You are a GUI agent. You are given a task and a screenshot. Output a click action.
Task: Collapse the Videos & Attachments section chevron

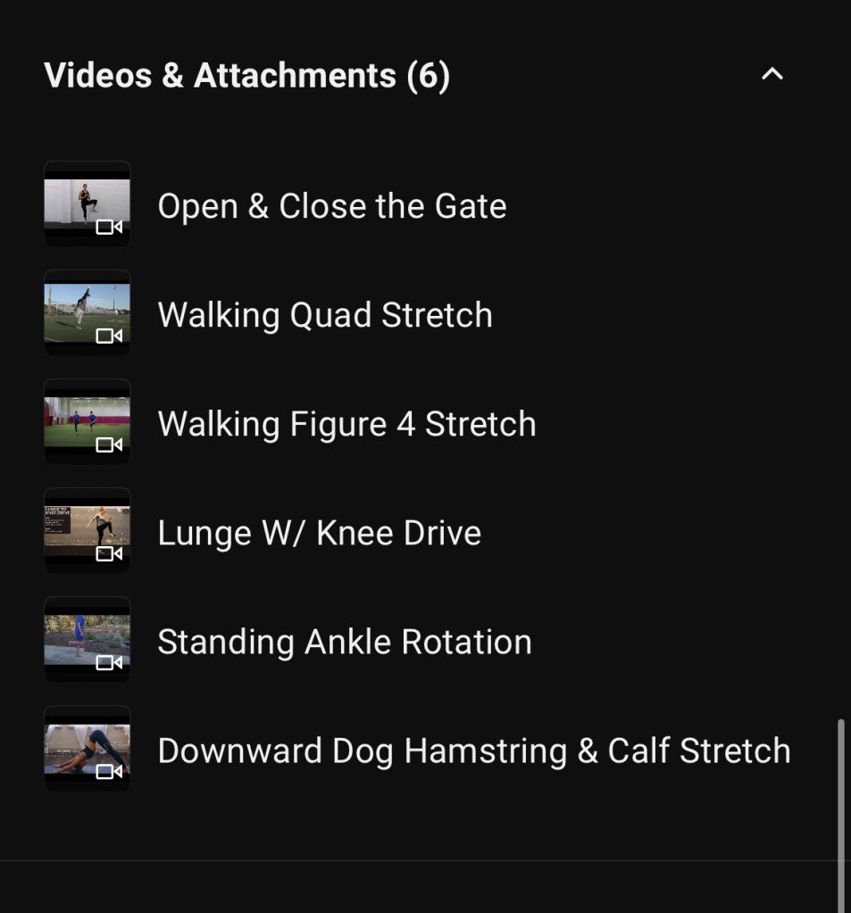tap(772, 75)
